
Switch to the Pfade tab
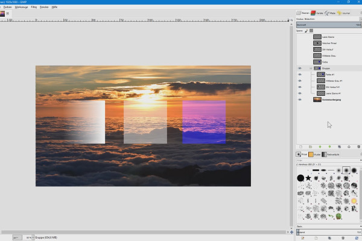click(330, 13)
